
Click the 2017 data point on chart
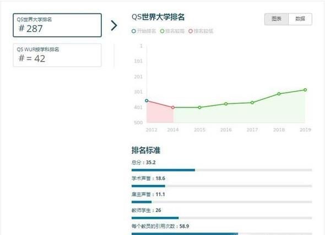252,103
